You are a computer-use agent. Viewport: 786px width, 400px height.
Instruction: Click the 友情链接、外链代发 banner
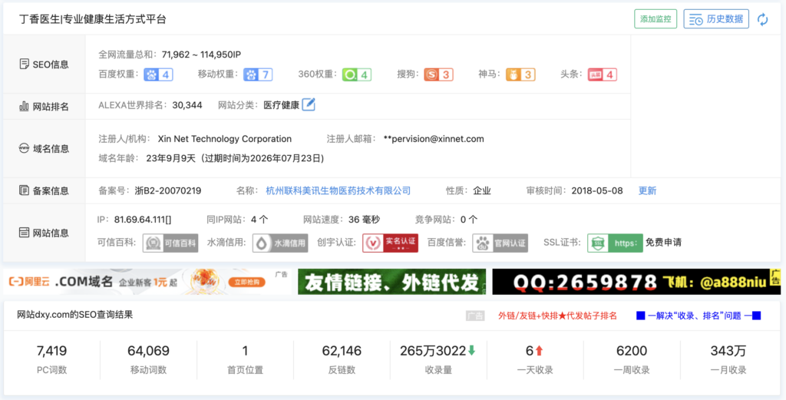tap(391, 282)
